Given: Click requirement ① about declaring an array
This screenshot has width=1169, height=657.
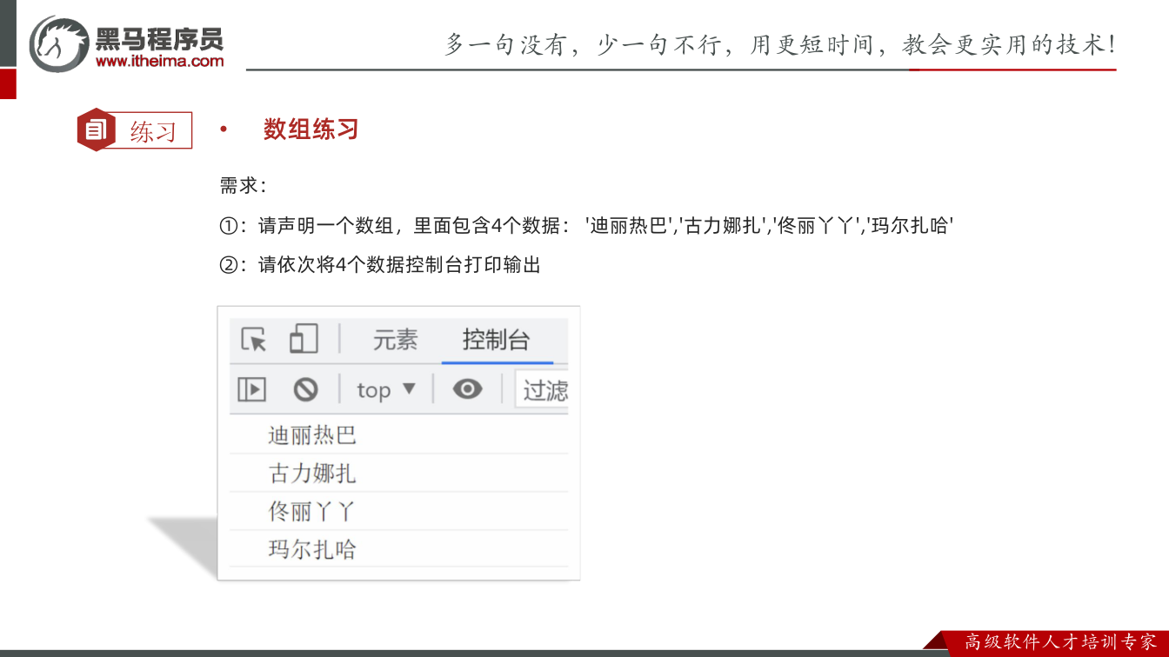Looking at the screenshot, I should [x=587, y=226].
